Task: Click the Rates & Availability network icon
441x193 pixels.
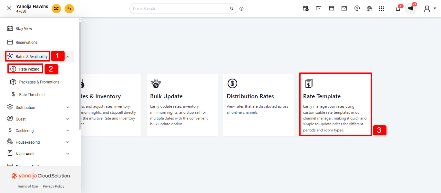Action: (10, 56)
